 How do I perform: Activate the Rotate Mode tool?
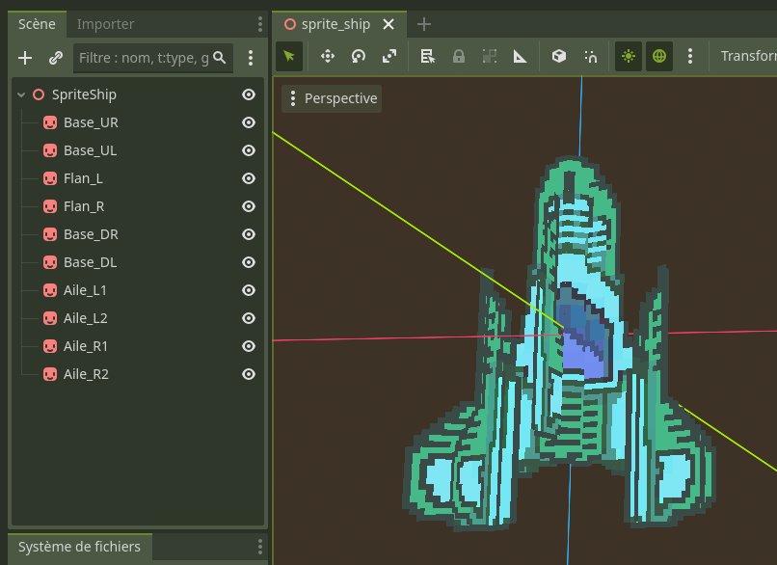[x=359, y=56]
